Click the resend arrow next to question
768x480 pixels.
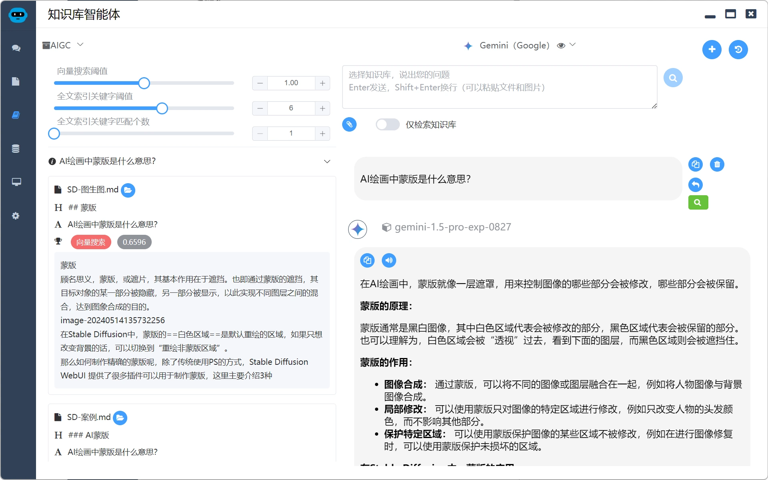click(x=695, y=185)
